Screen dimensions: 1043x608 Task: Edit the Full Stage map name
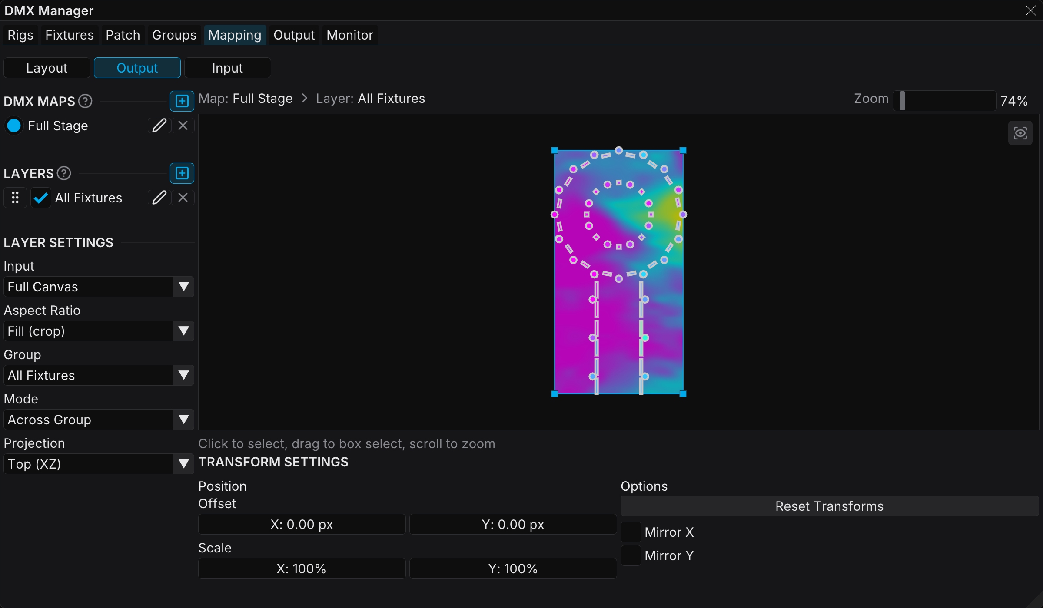(159, 126)
